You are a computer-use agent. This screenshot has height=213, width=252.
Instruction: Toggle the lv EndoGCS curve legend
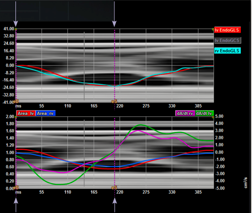227,40
